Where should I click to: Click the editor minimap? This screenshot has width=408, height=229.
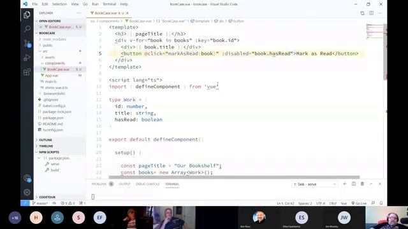(374, 31)
